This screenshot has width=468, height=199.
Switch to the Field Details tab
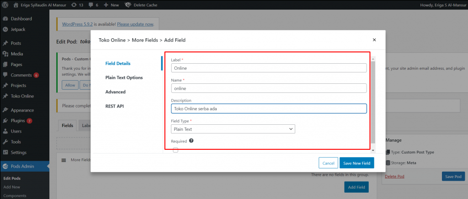coord(118,63)
